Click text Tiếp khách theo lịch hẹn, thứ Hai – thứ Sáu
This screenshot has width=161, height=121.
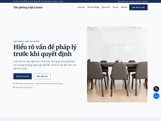pyautogui.click(x=133, y=1)
